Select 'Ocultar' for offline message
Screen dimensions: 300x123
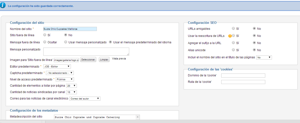[x=44, y=42]
